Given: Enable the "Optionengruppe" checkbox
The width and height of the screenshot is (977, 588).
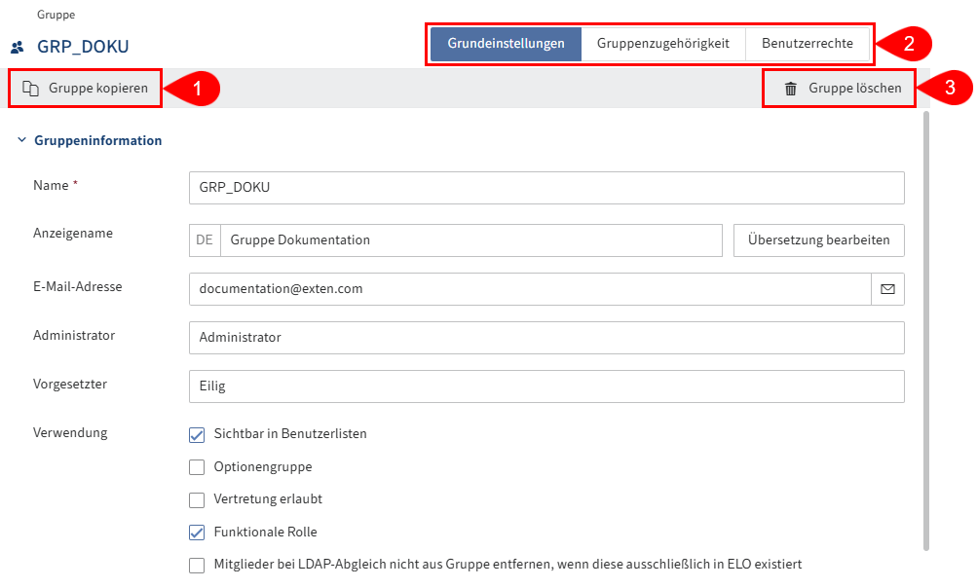Looking at the screenshot, I should [x=196, y=466].
